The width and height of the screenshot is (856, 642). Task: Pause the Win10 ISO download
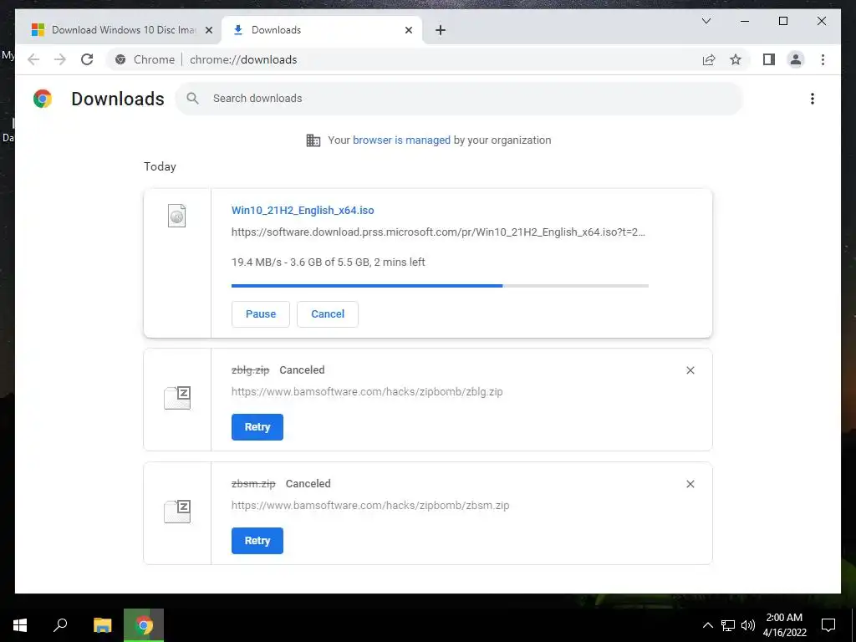coord(261,314)
